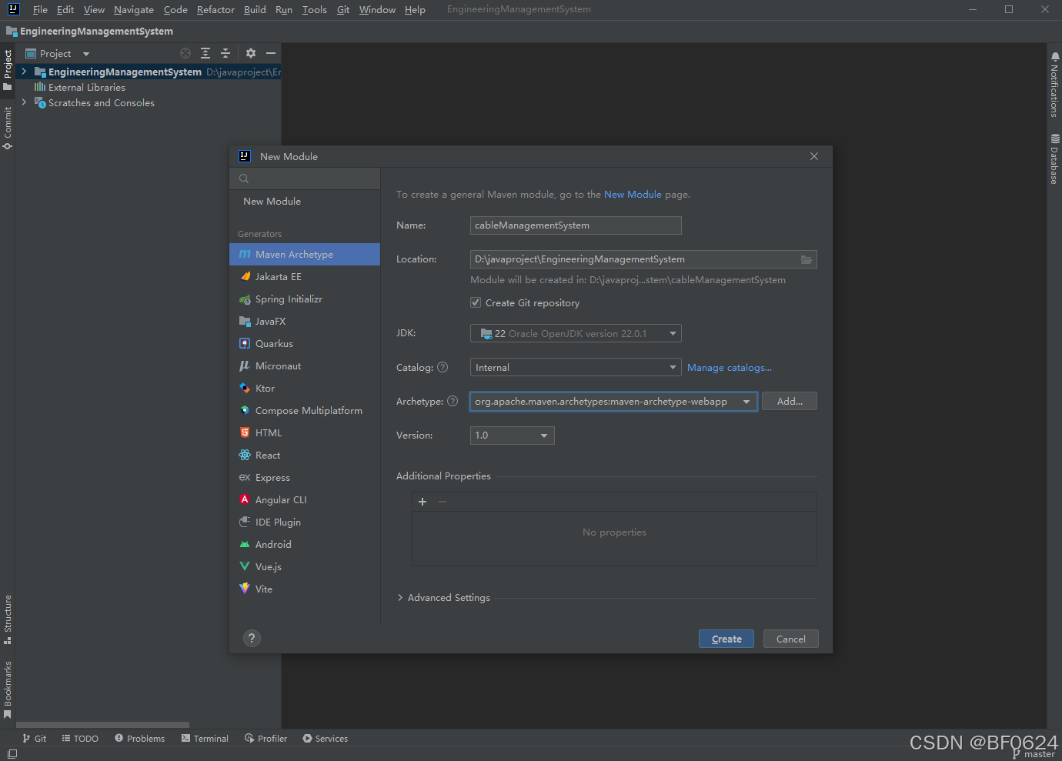Follow the New Module page link
Image resolution: width=1062 pixels, height=761 pixels.
(633, 195)
